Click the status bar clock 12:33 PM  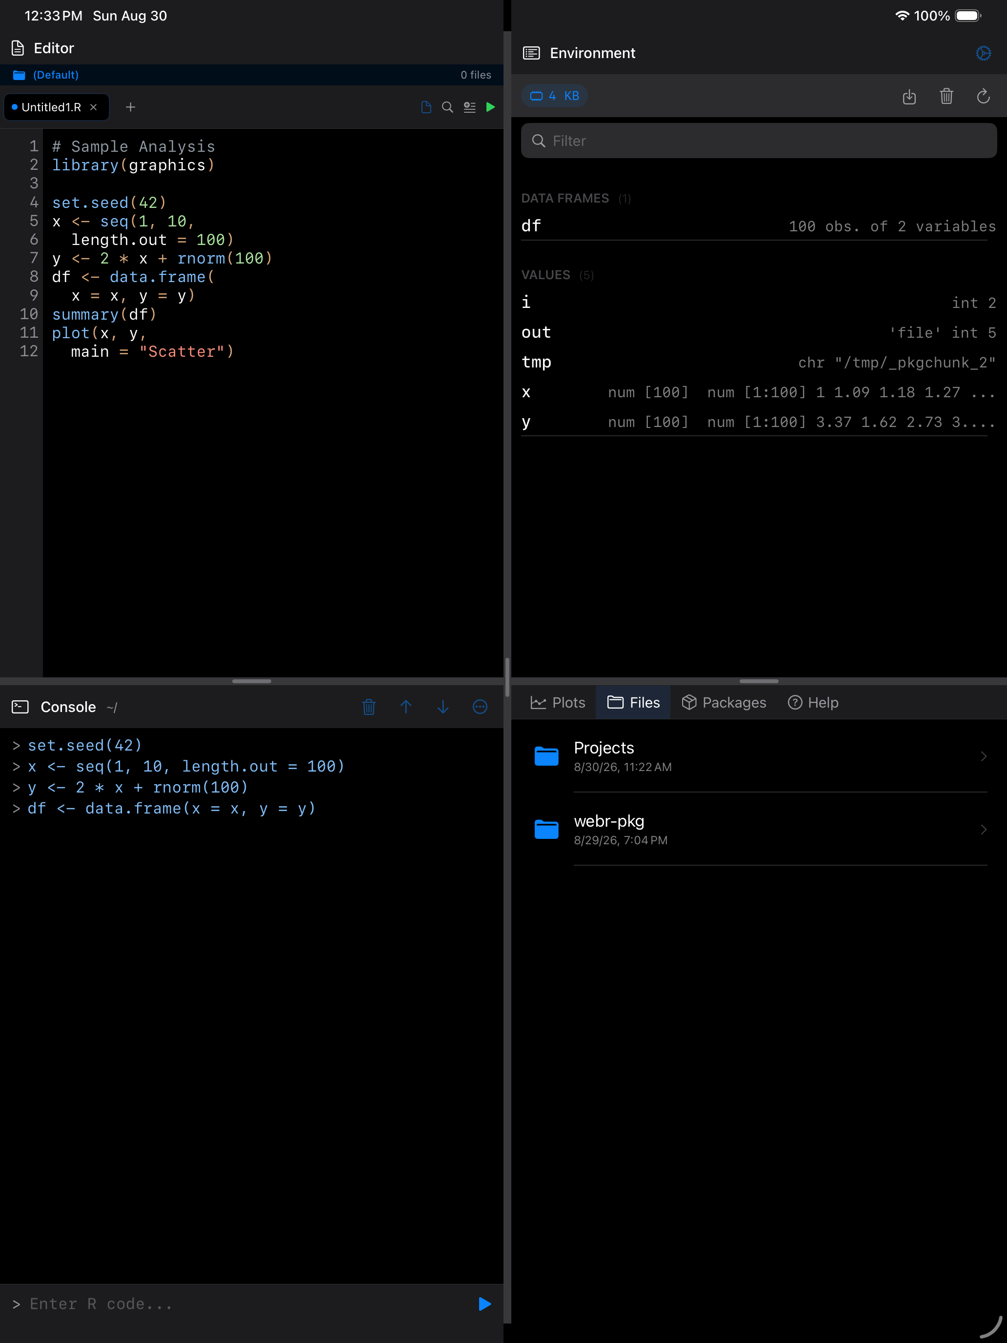click(53, 16)
